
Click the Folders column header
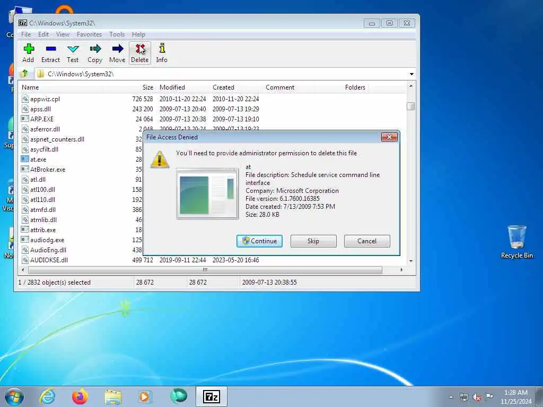[x=342, y=87]
